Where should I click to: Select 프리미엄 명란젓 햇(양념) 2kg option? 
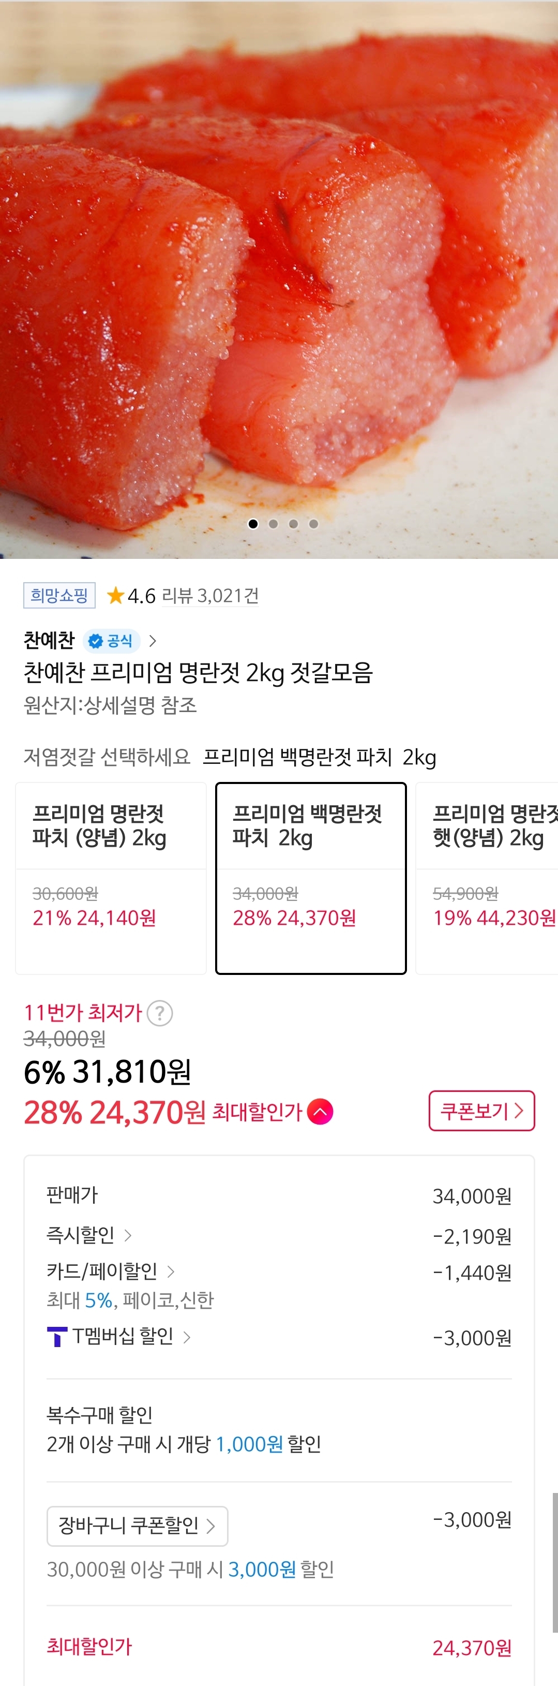[x=487, y=878]
